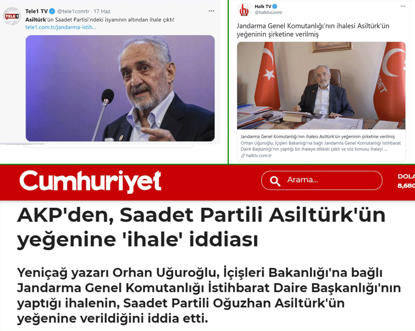This screenshot has height=331, width=415.
Task: Open Halk TV tweet more options dots
Action: 403,6
